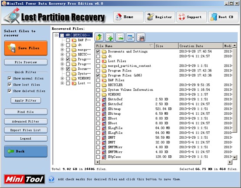Viewport: 241px width, 188px height.
Task: Select the $UpCase file row name
Action: pos(114,157)
